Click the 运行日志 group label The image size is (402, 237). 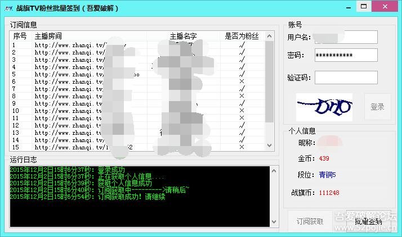point(23,160)
